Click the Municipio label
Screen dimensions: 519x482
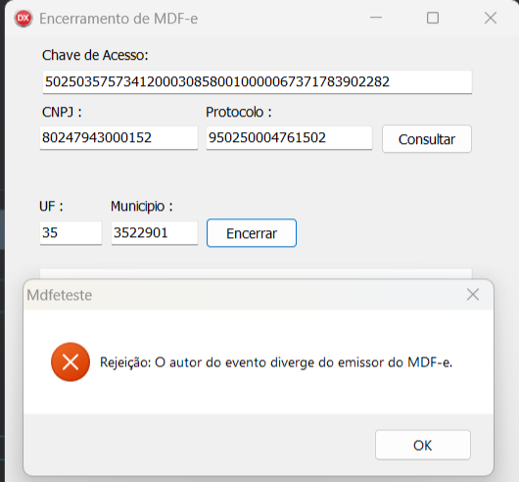(142, 207)
